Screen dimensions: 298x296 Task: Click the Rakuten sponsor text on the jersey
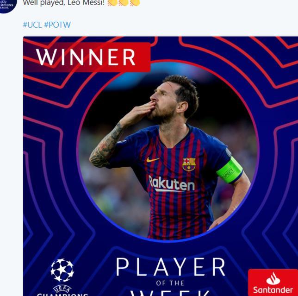point(172,183)
